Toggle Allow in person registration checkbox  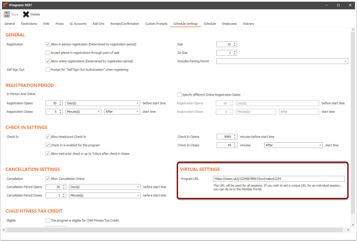[x=48, y=44]
